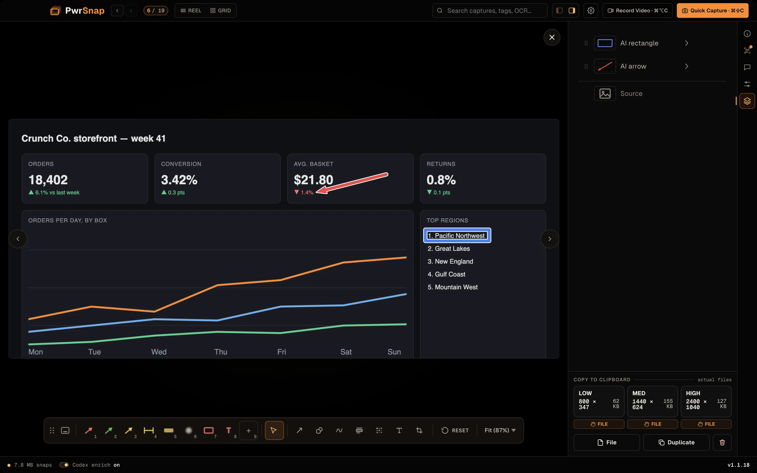Pick the plain arrow drawing tool
This screenshot has width=757, height=473.
pos(299,430)
